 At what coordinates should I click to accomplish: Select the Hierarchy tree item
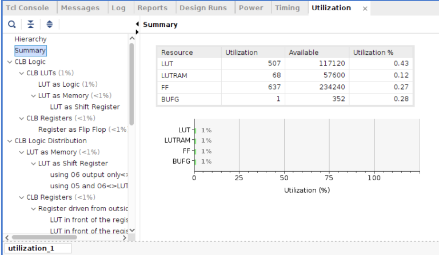(30, 39)
